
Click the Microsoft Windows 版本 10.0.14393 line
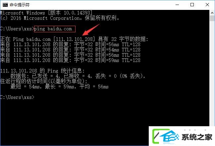coord(46,13)
